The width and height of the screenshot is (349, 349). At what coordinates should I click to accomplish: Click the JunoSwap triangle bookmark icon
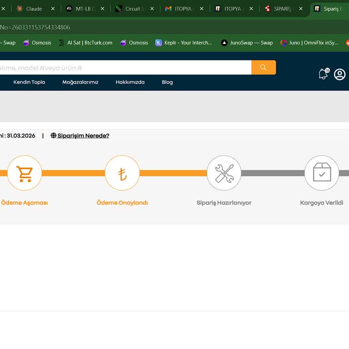click(x=224, y=43)
